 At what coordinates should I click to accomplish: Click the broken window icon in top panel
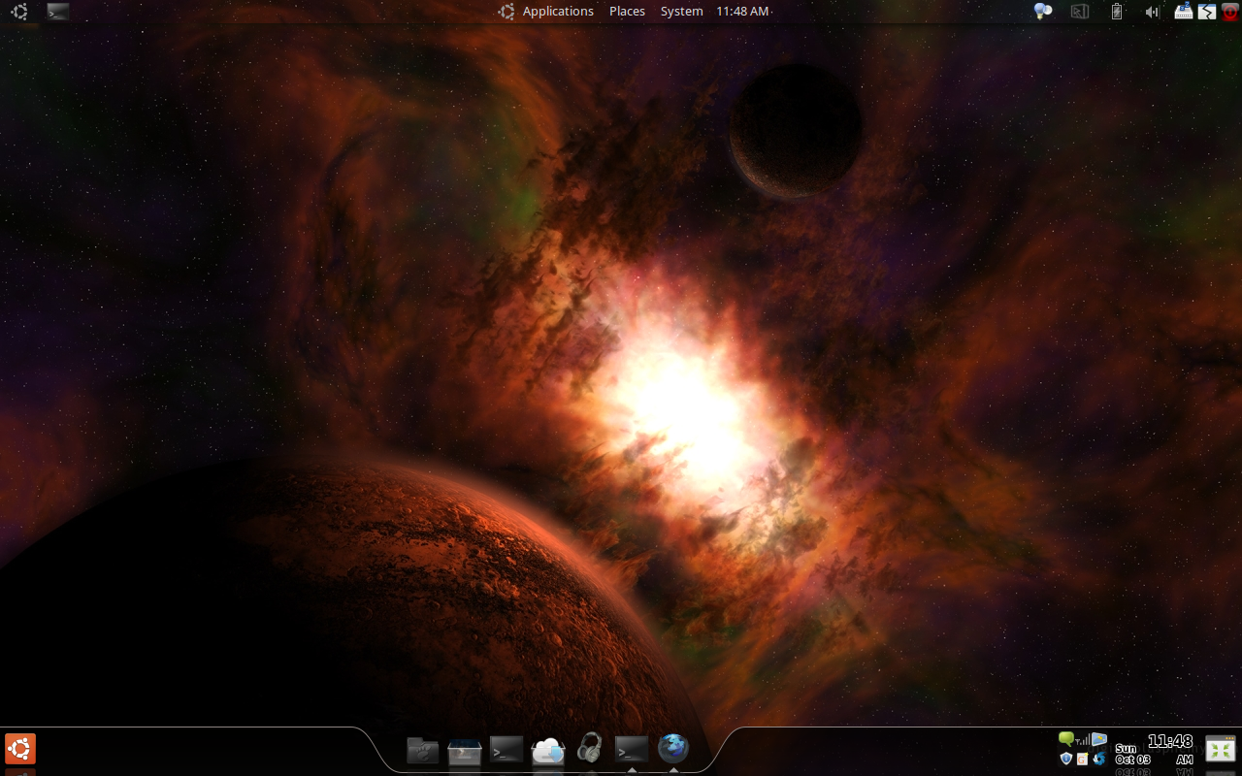[x=1207, y=12]
